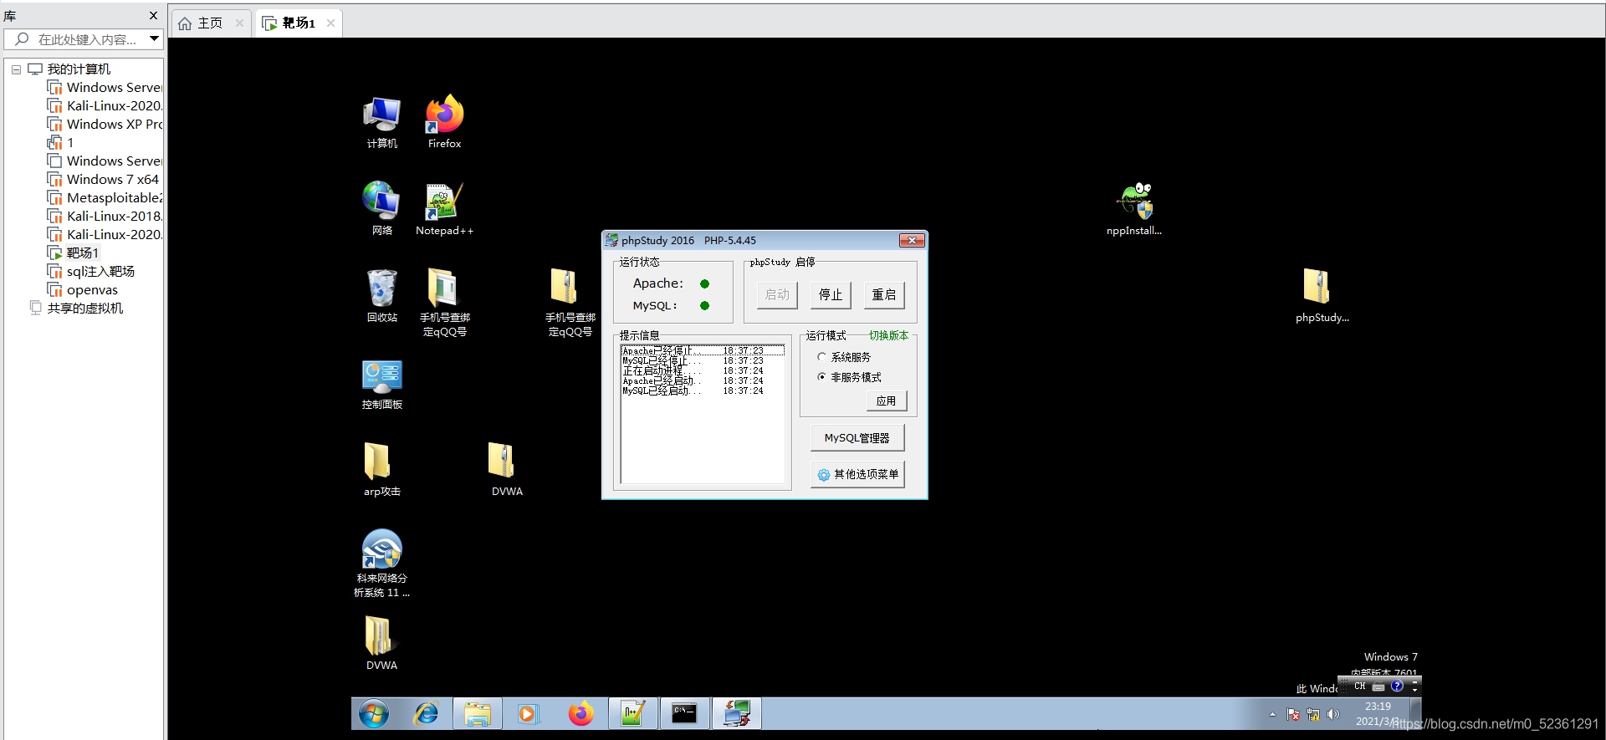Open the 网络 desktop icon
Screen dimensions: 1606x740
[x=381, y=209]
